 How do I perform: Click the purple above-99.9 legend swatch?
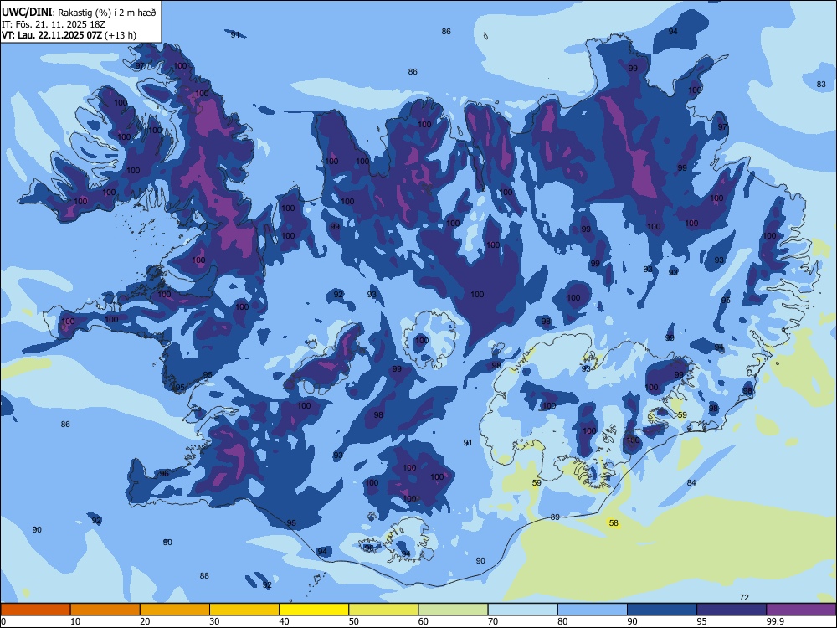tap(801, 610)
